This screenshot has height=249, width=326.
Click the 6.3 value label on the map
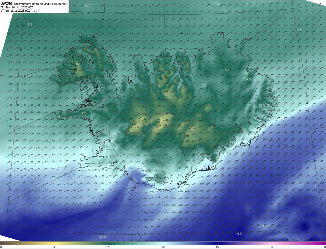click(299, 30)
